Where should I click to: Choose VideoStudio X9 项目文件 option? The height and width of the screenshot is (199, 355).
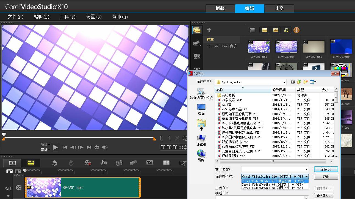(x=275, y=184)
